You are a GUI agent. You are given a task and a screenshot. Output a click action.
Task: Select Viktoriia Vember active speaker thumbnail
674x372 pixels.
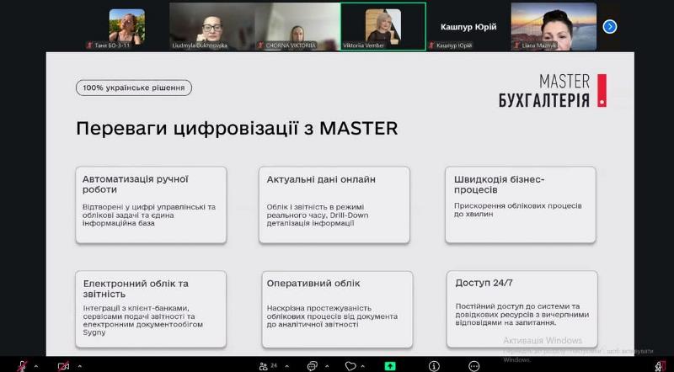click(383, 27)
